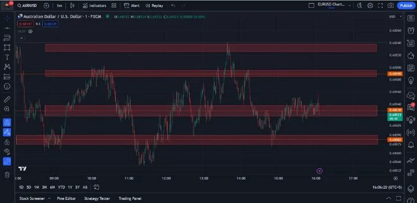Screen dimensions: 417x203
Task: Click the blue buy price button
Action: 50,24
